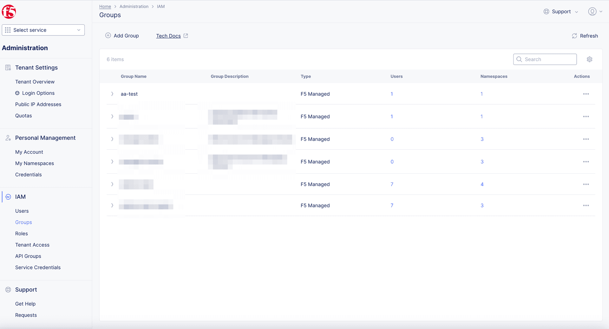609x329 pixels.
Task: Click the Users column header
Action: (396, 76)
